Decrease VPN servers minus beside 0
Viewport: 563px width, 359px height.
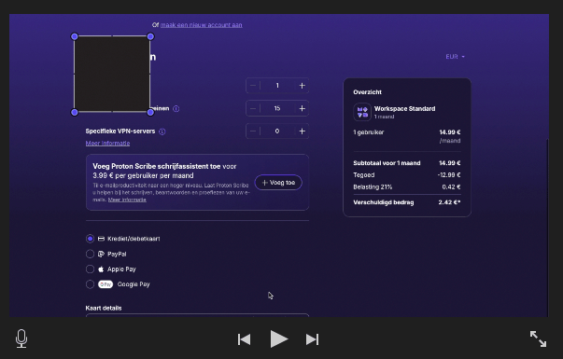tap(253, 131)
